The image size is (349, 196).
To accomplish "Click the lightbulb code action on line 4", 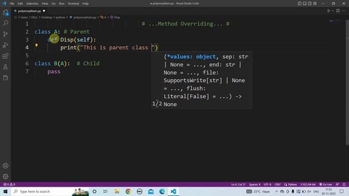I will (x=37, y=45).
